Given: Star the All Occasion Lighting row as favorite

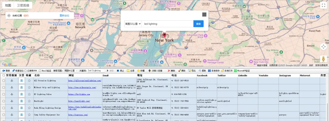Looking at the screenshot, I should tap(29, 80).
